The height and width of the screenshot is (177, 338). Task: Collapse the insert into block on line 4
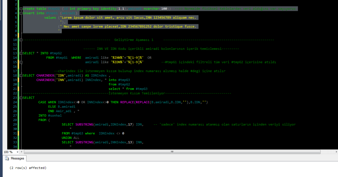point(21,13)
